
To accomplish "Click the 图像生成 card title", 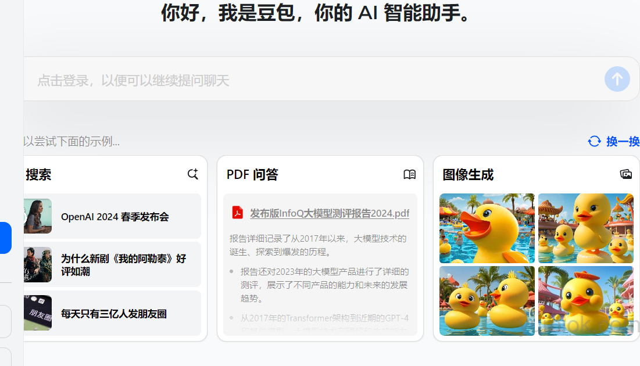I will coord(468,175).
